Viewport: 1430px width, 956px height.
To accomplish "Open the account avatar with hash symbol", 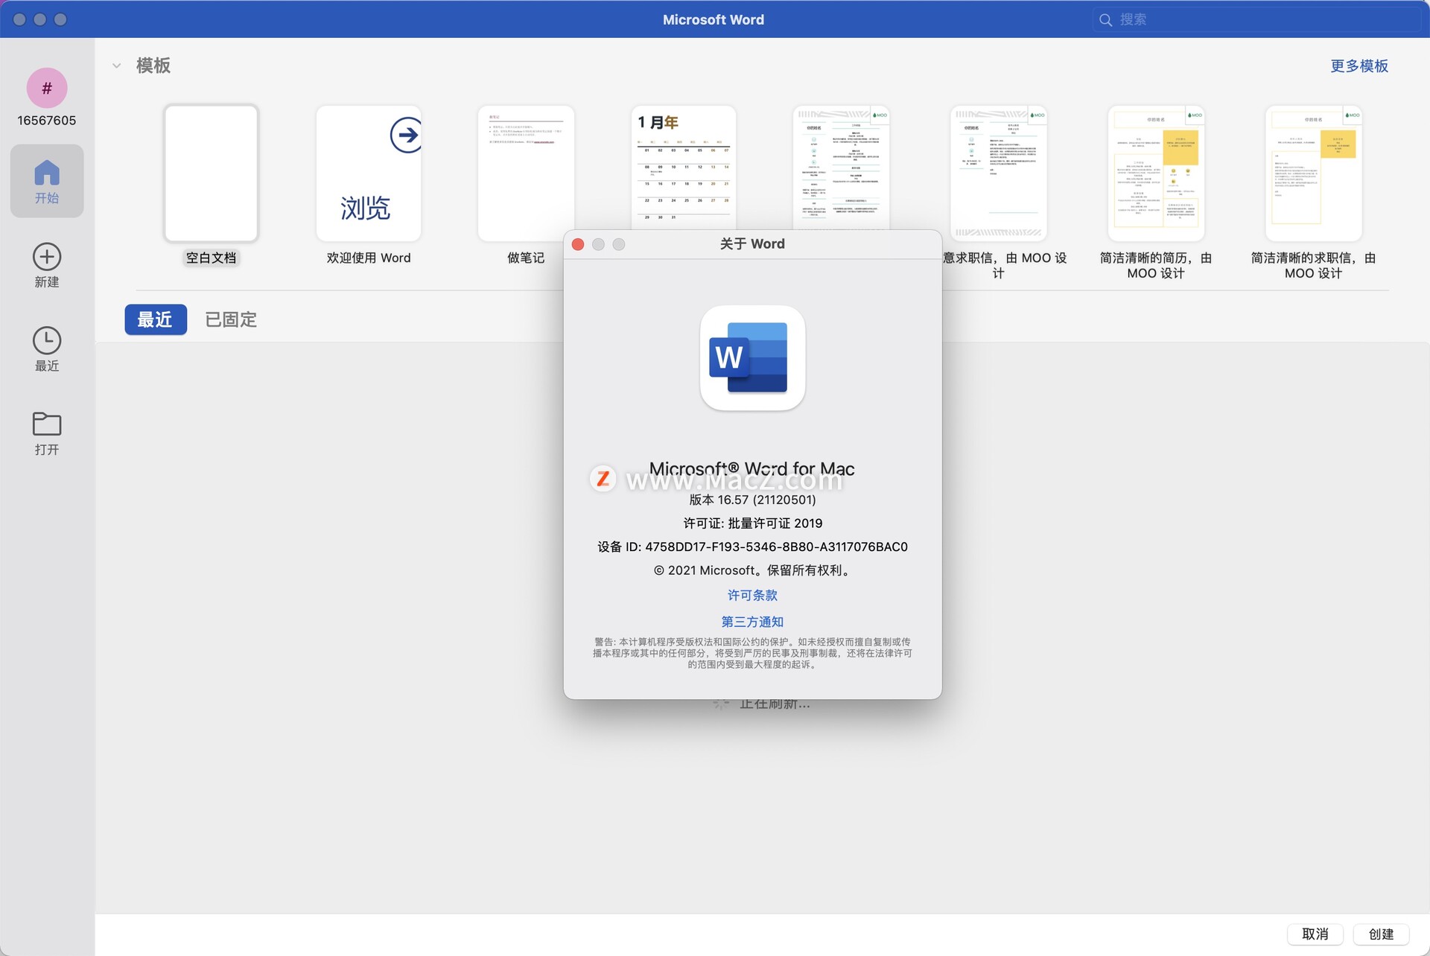I will click(47, 88).
